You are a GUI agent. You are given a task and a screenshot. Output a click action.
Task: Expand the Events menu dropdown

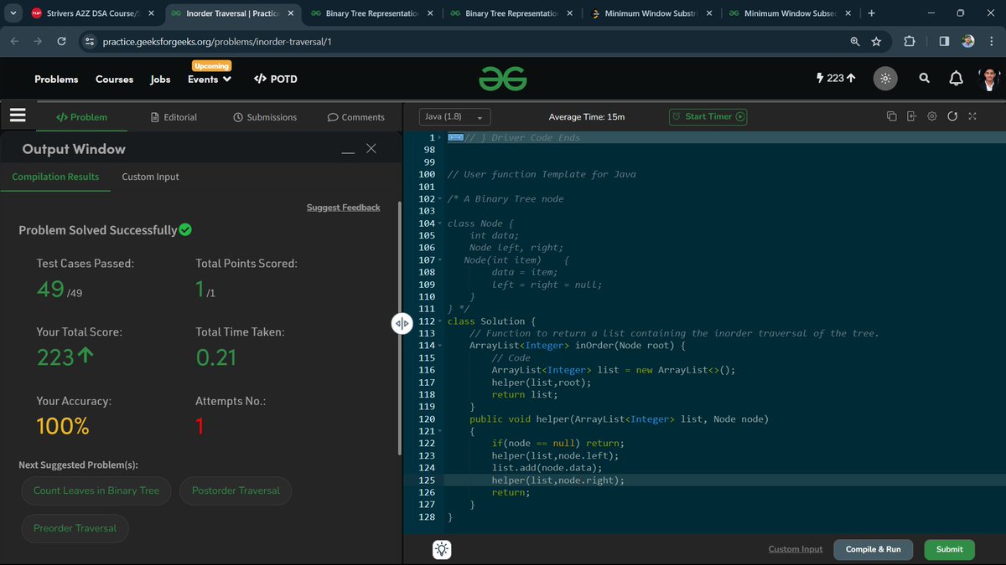pos(210,79)
